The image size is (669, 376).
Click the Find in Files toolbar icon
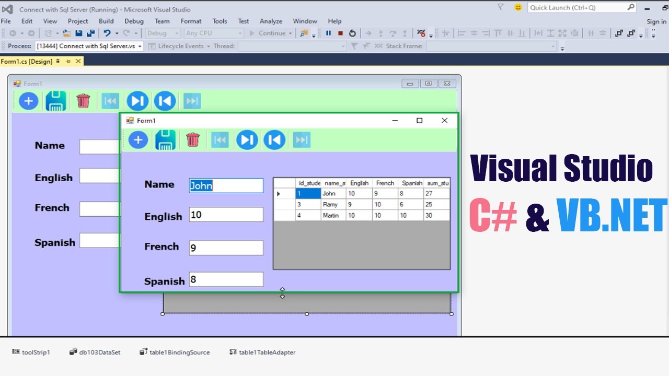[x=304, y=33]
